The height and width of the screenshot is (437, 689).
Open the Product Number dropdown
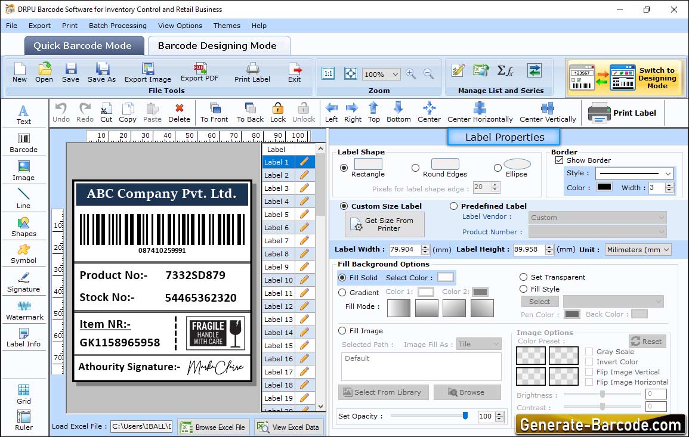pos(598,231)
